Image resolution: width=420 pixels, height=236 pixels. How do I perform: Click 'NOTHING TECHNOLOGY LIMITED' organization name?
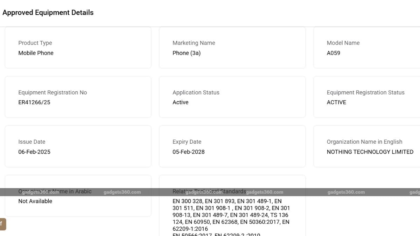coord(370,152)
